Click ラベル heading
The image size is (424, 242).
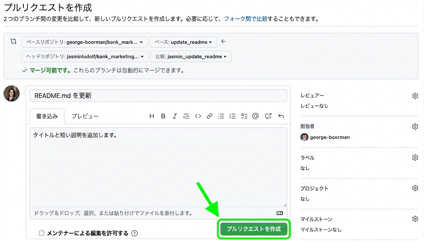click(x=307, y=157)
